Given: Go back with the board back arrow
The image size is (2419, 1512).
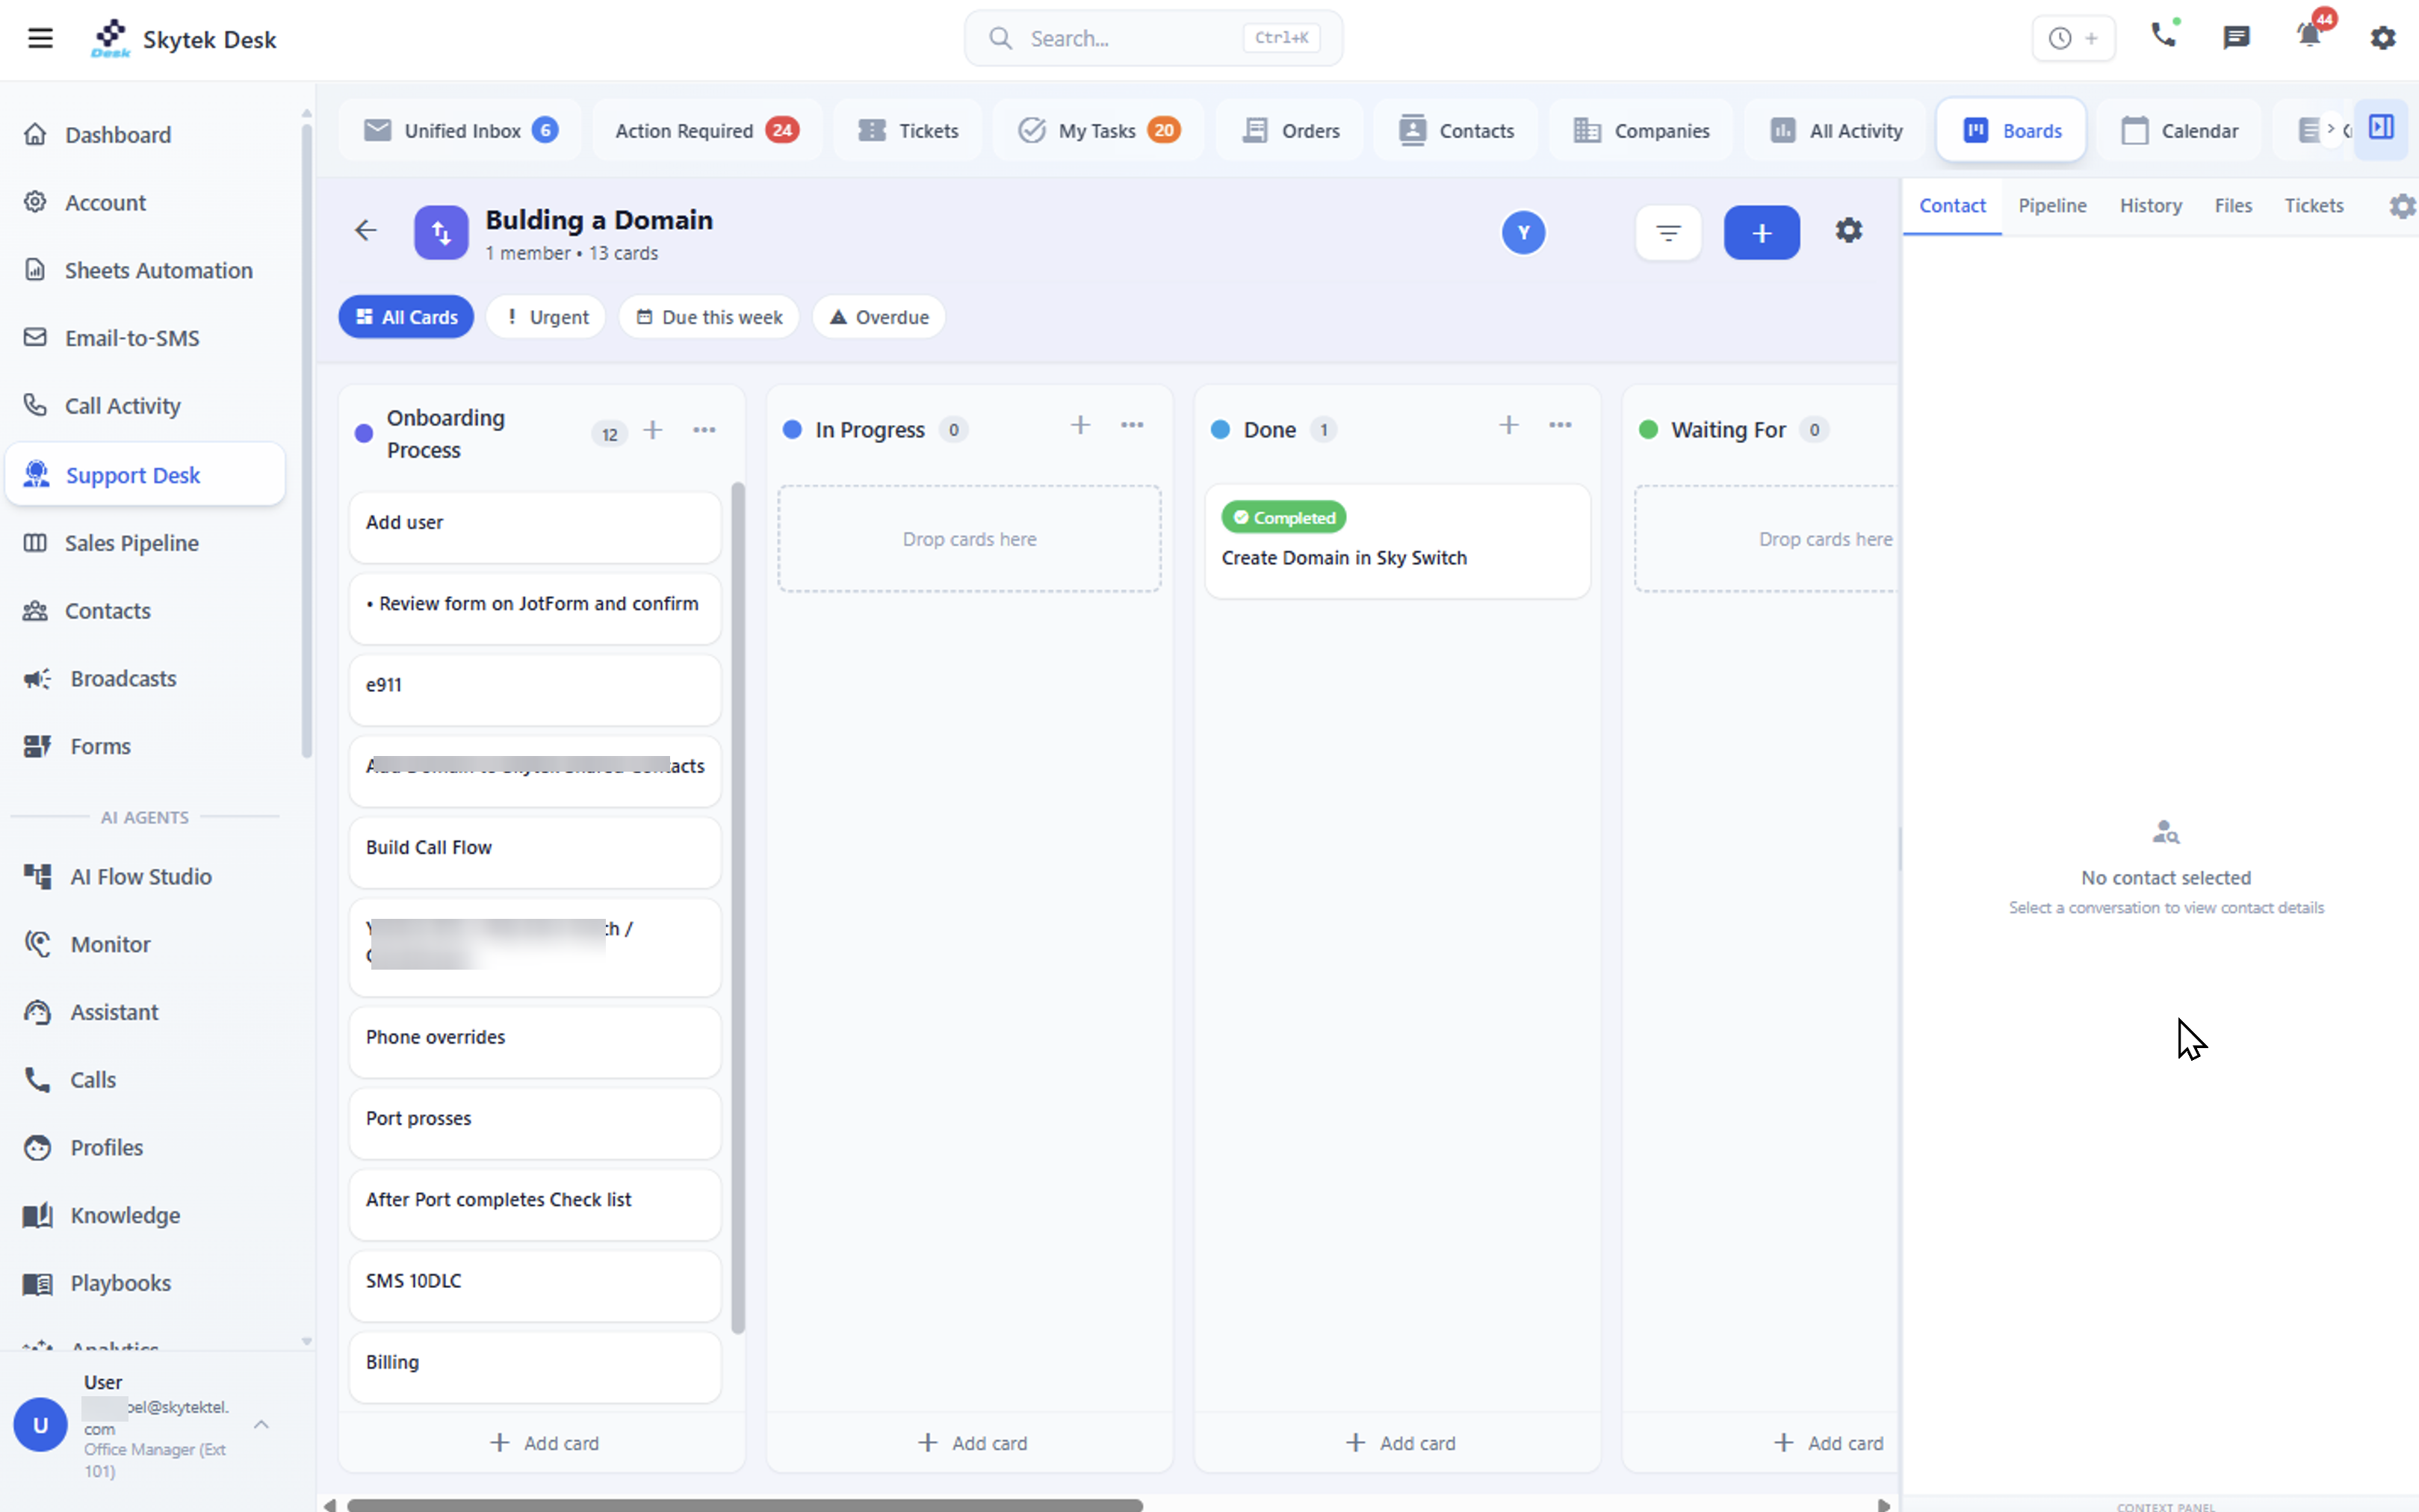Looking at the screenshot, I should (x=366, y=230).
